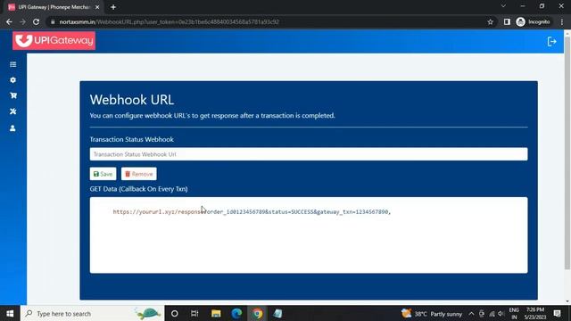Open Task View on taskbar

tap(194, 313)
